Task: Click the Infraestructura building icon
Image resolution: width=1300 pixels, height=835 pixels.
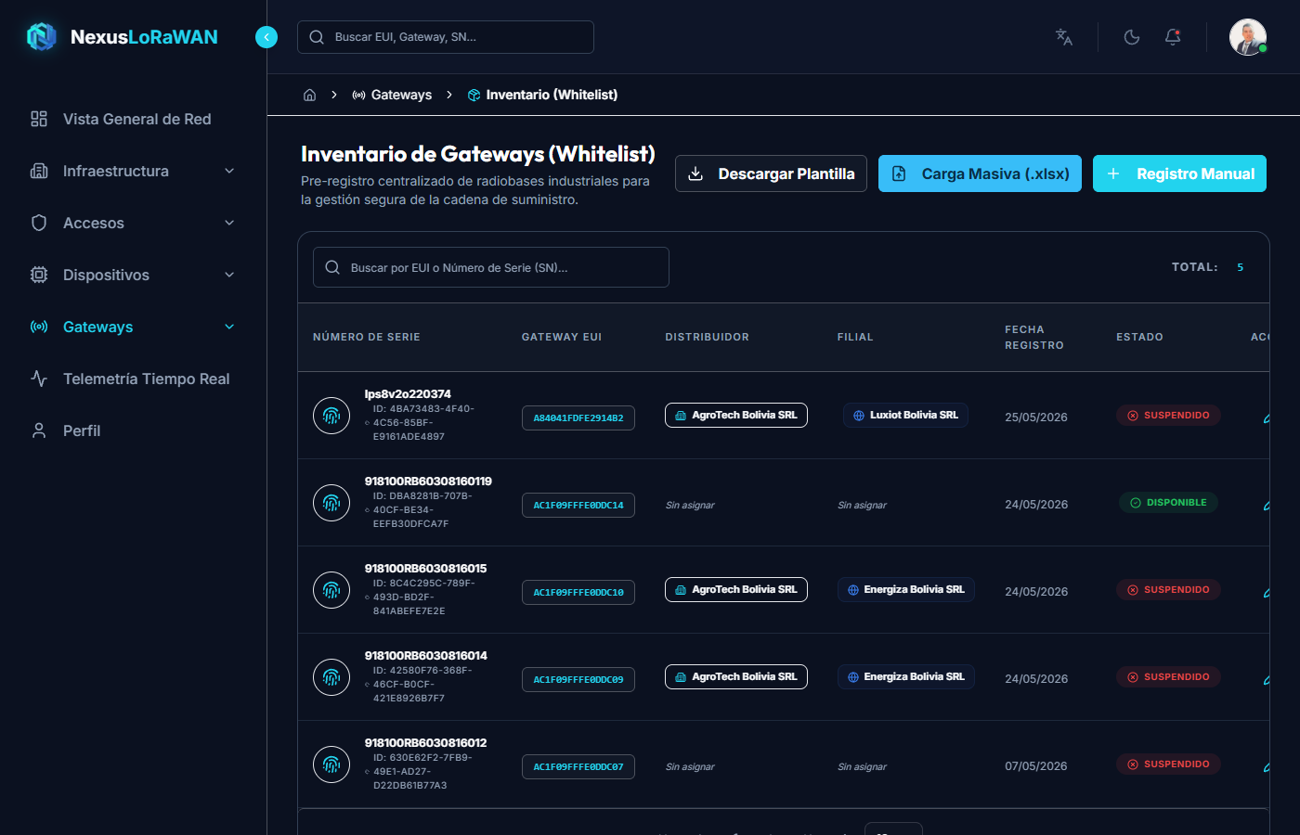Action: (39, 171)
